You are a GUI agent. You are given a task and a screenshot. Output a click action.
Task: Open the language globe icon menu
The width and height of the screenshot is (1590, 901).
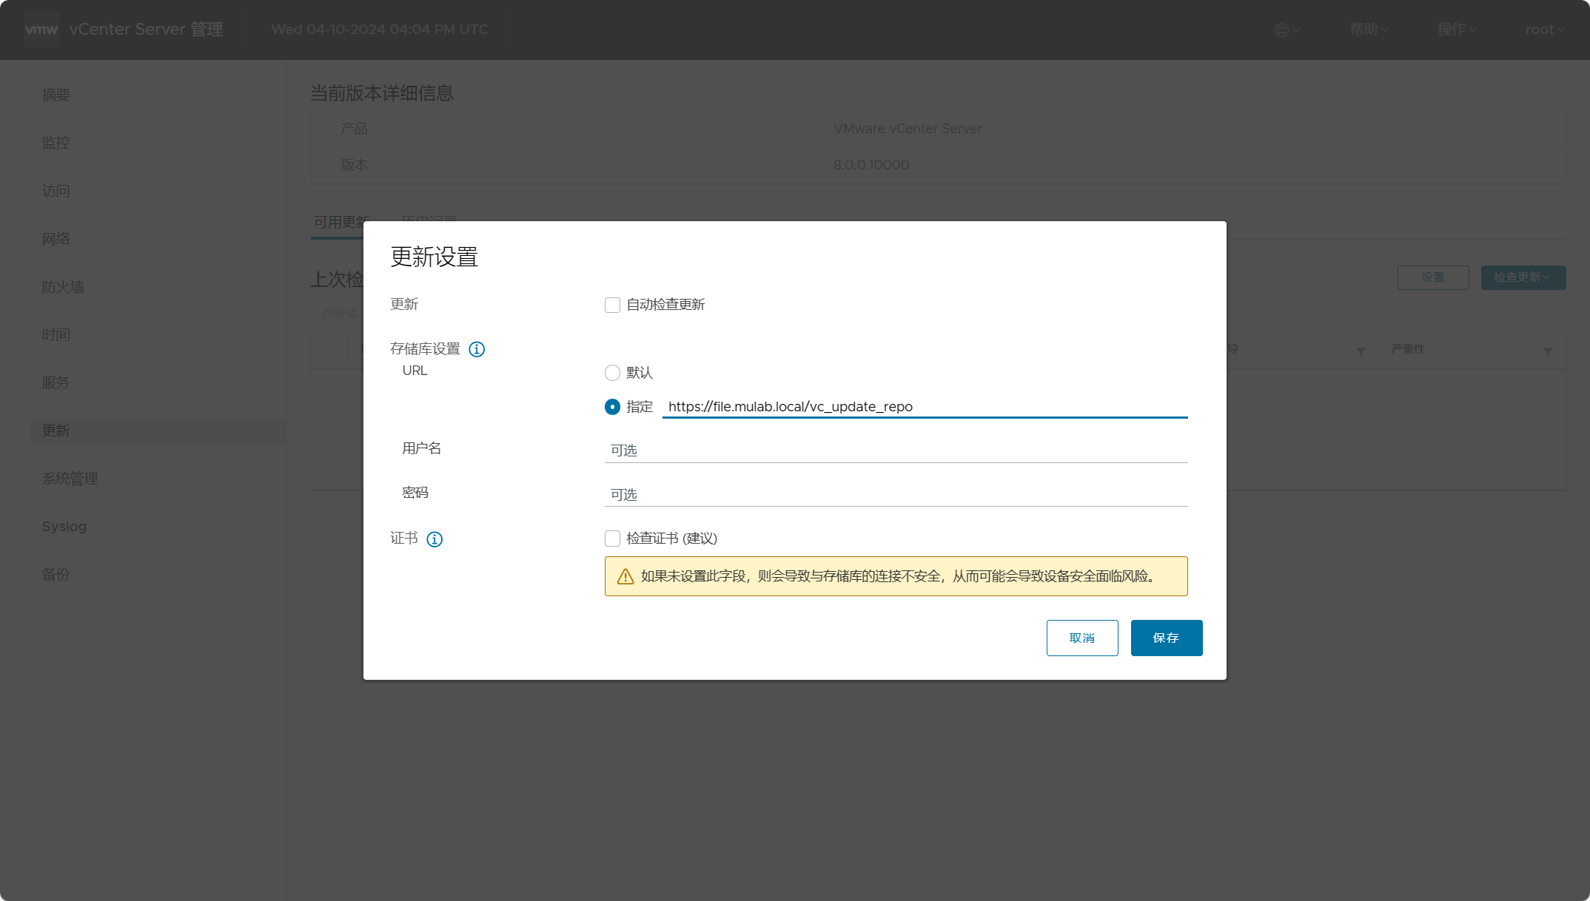pos(1287,30)
